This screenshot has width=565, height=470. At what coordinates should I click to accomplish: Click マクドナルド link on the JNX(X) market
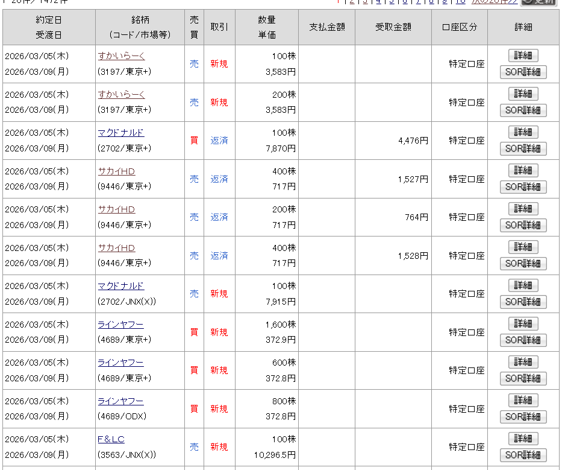pos(120,286)
